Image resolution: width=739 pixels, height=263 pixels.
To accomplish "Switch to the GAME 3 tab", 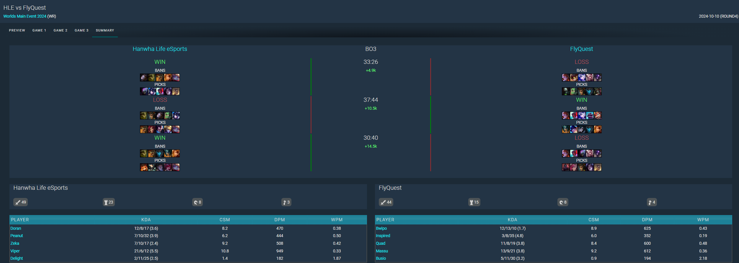I will point(81,30).
